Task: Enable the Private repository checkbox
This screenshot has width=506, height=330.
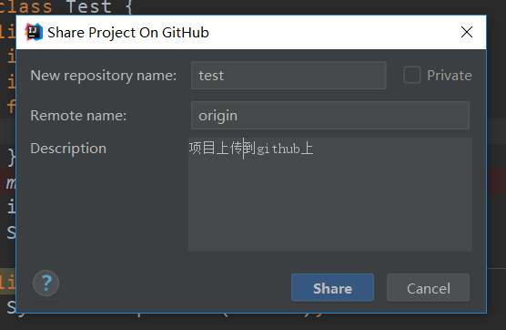Action: pyautogui.click(x=412, y=75)
